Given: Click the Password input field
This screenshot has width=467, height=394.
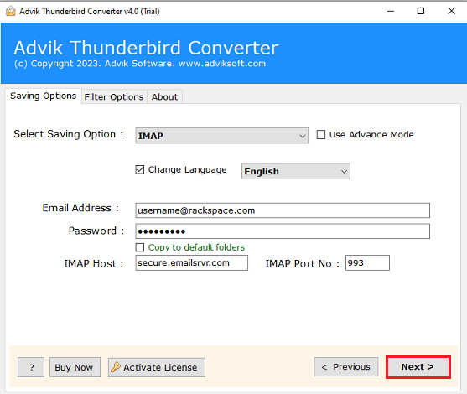Looking at the screenshot, I should click(283, 231).
